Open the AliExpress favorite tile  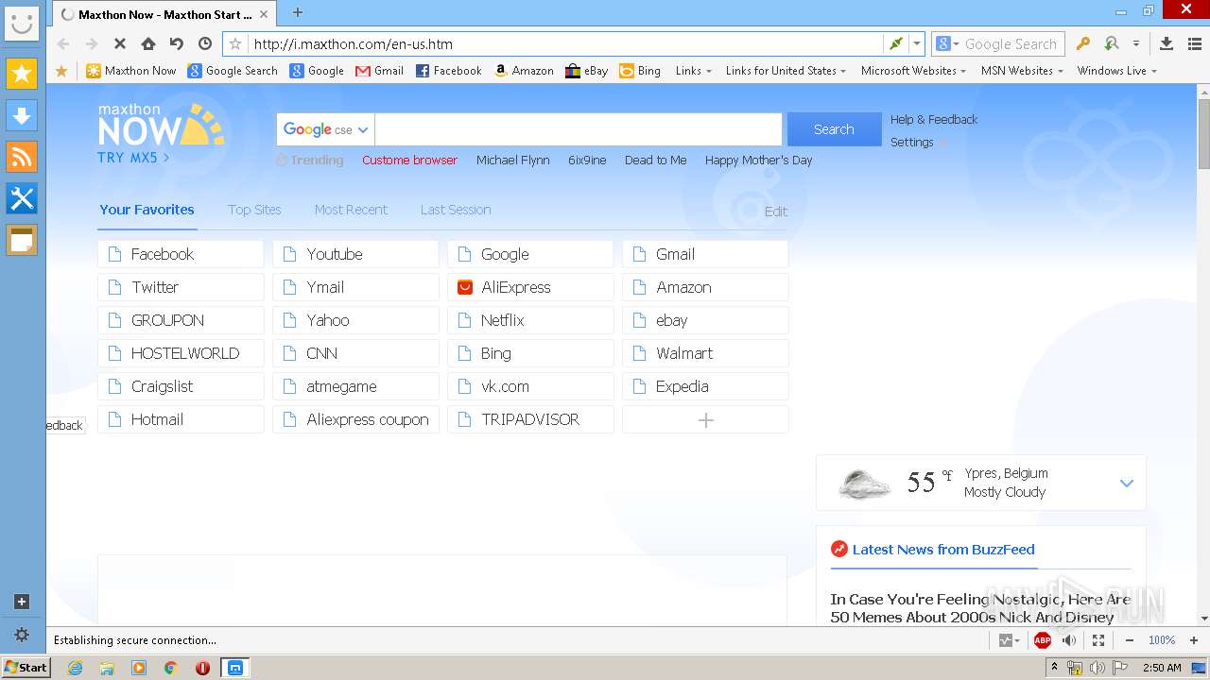coord(530,287)
